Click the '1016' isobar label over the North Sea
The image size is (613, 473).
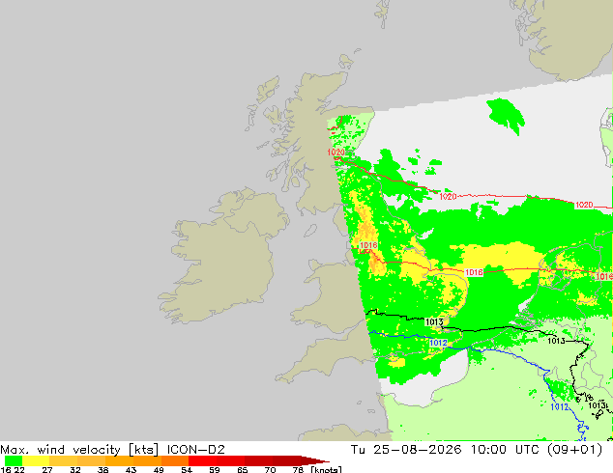coord(474,272)
